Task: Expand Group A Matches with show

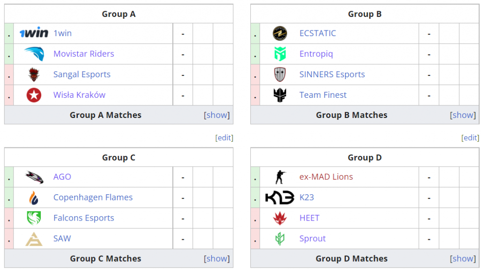Action: pos(217,115)
